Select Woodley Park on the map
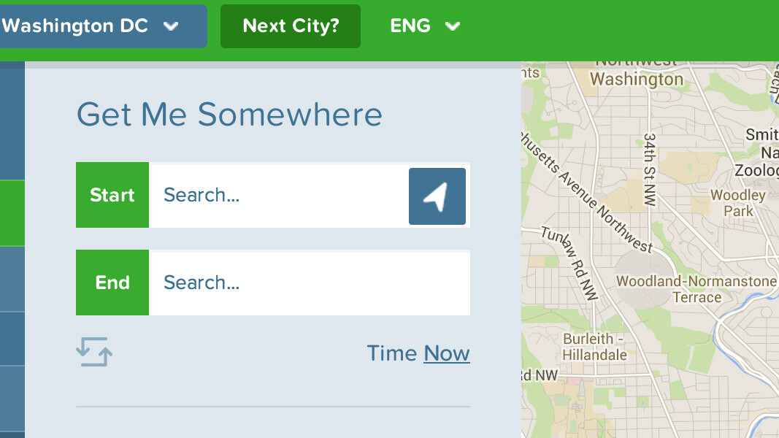This screenshot has height=438, width=779. [738, 203]
